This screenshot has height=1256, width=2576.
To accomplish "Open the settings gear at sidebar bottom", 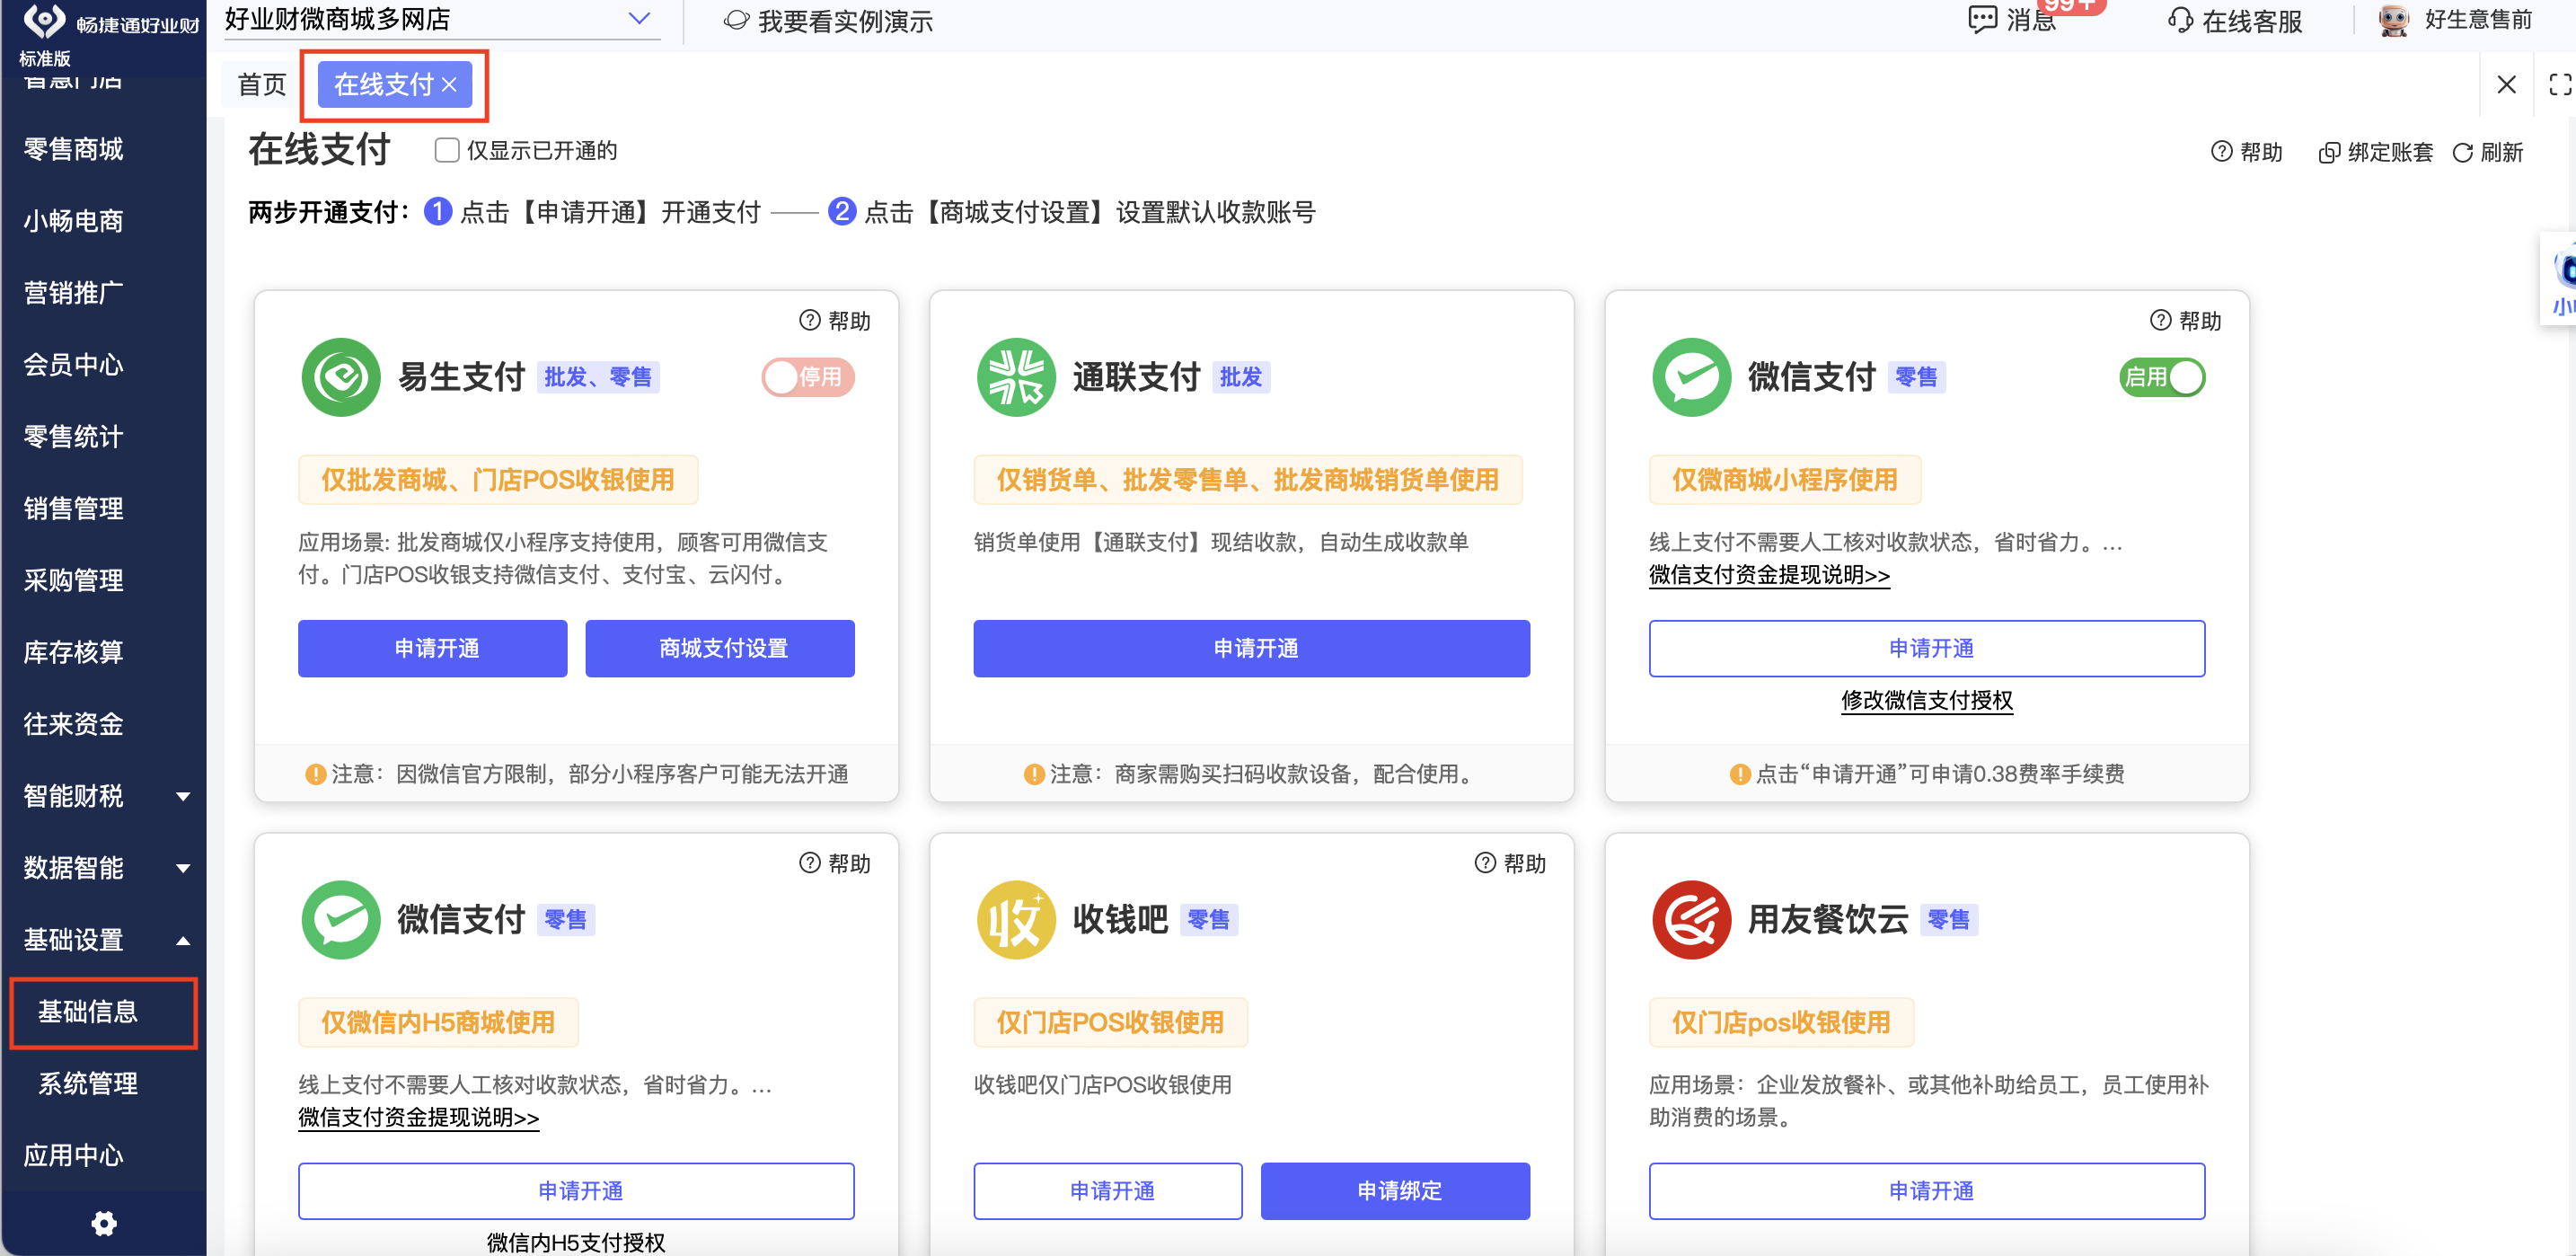I will coord(104,1223).
